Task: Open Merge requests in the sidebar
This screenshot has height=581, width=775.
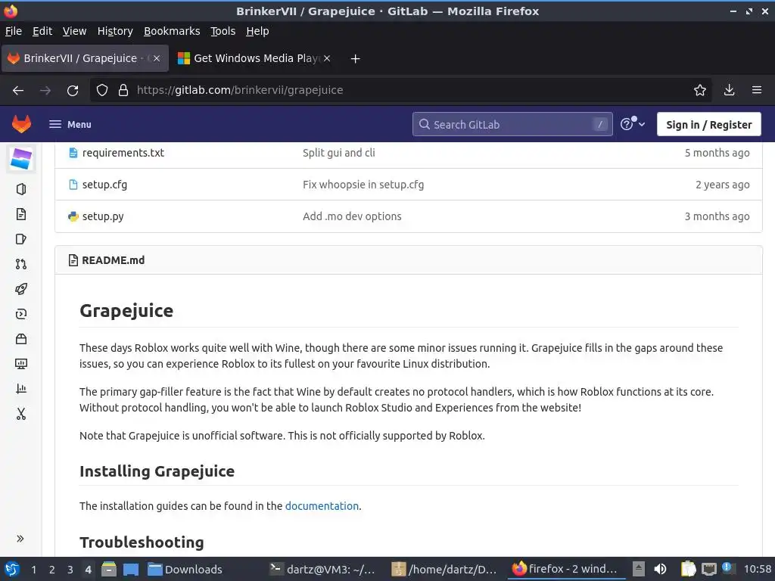Action: (x=20, y=264)
